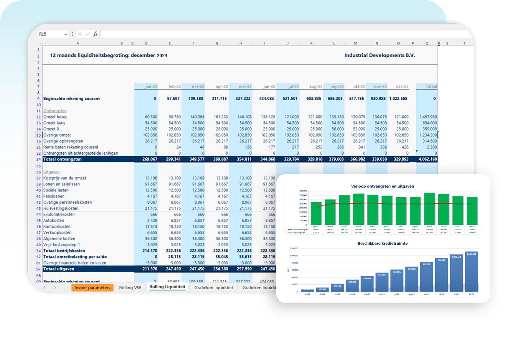Click the 'Totaal ontvangsten' row label
This screenshot has width=525, height=343.
point(63,159)
